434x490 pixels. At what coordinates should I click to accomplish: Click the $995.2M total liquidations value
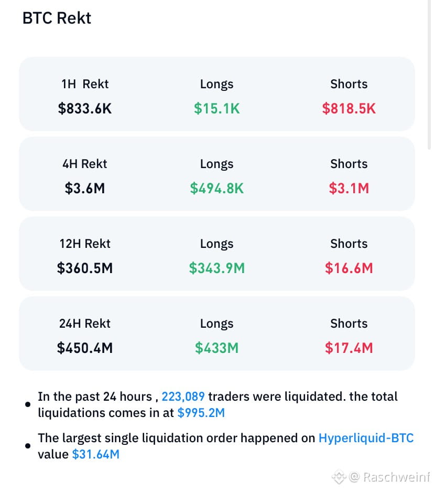201,413
